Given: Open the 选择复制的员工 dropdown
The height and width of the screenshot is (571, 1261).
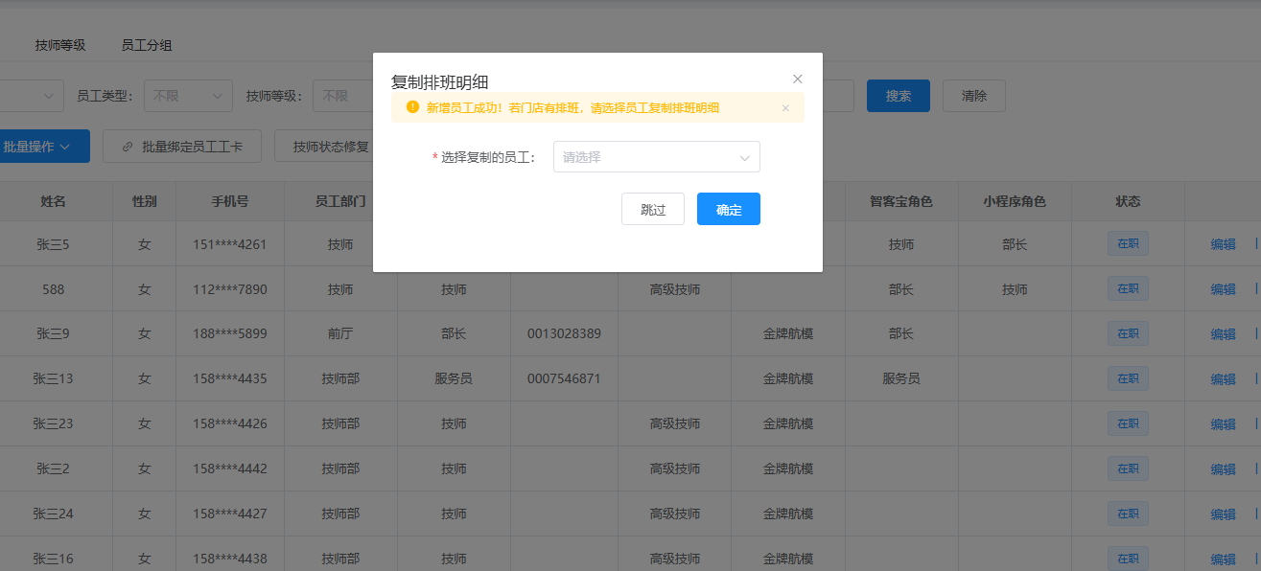Looking at the screenshot, I should [x=657, y=157].
